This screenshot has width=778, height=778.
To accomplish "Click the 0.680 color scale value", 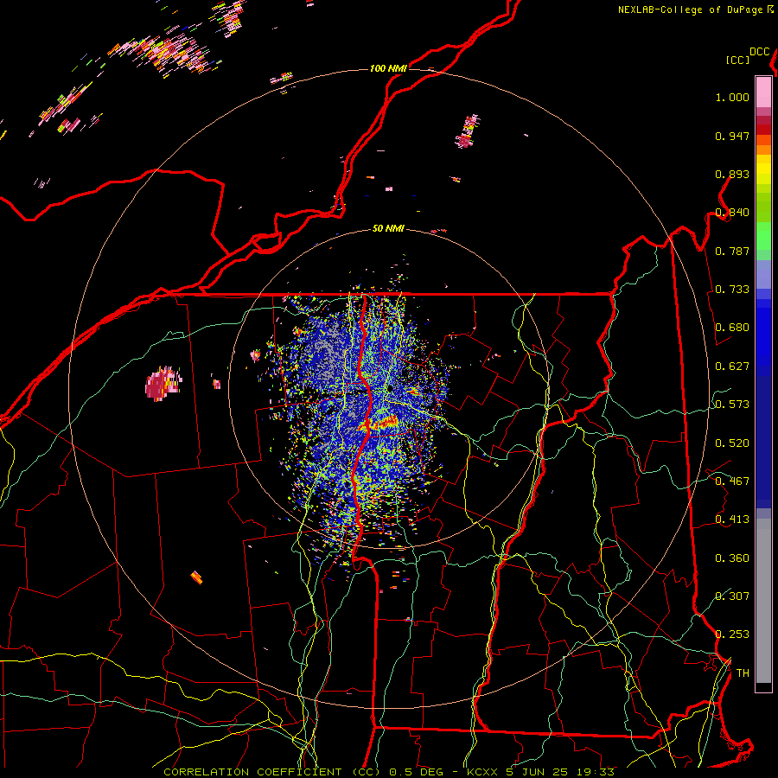I will [732, 328].
